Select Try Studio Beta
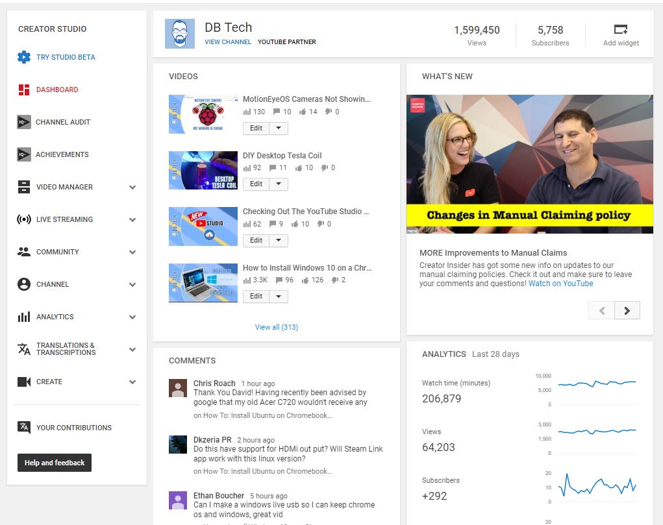The image size is (663, 525). 66,57
